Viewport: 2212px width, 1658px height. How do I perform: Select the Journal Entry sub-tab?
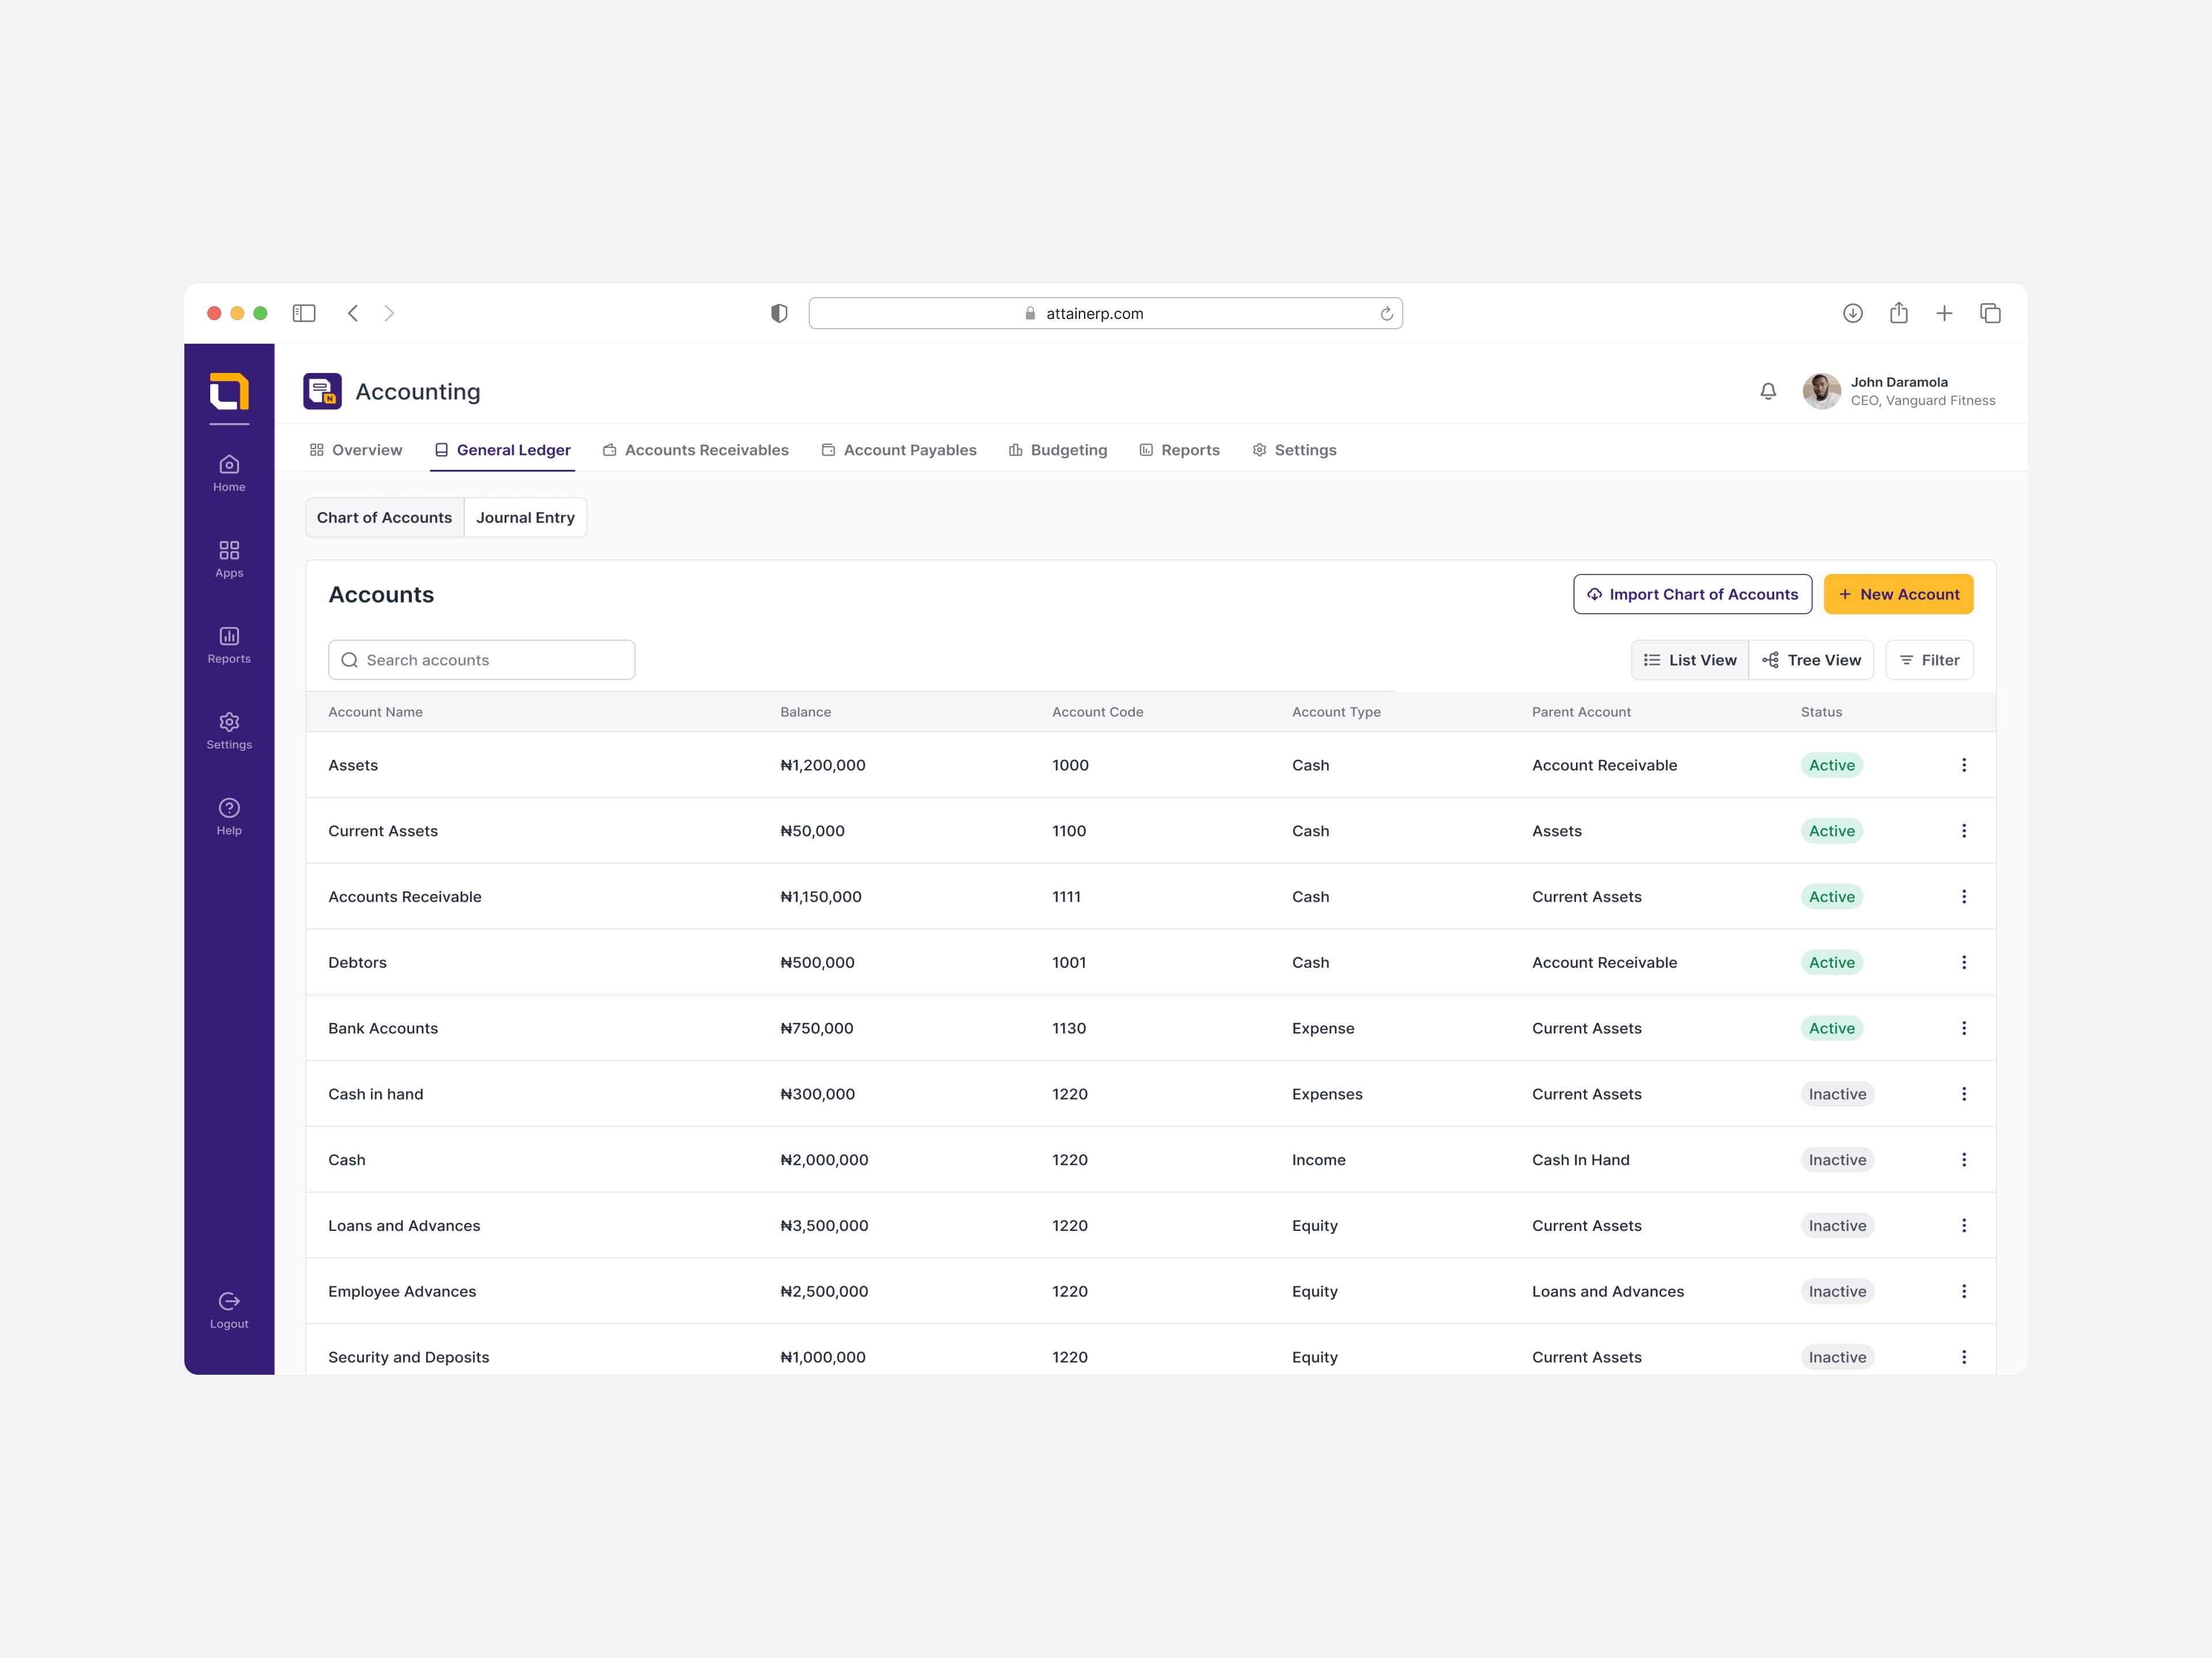click(x=525, y=518)
